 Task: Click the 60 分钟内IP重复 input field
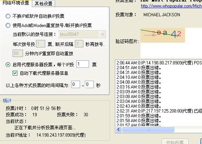tap(18, 53)
